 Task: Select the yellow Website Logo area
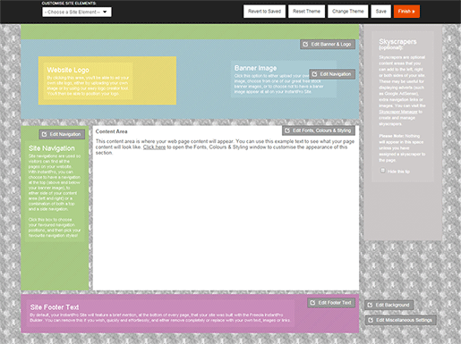coord(107,80)
